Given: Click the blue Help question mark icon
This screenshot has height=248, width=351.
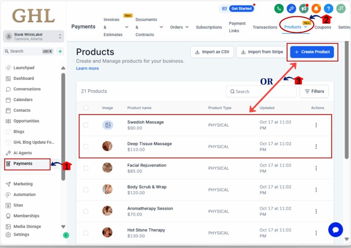Looking at the screenshot, I should [328, 8].
